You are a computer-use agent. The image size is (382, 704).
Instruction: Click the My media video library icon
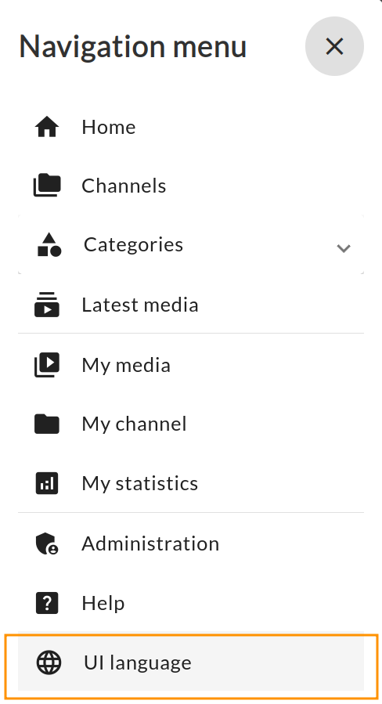[47, 365]
